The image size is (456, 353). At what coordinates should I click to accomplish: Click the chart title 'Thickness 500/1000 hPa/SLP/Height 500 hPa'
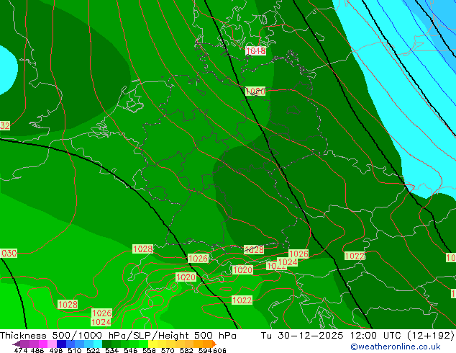118,336
